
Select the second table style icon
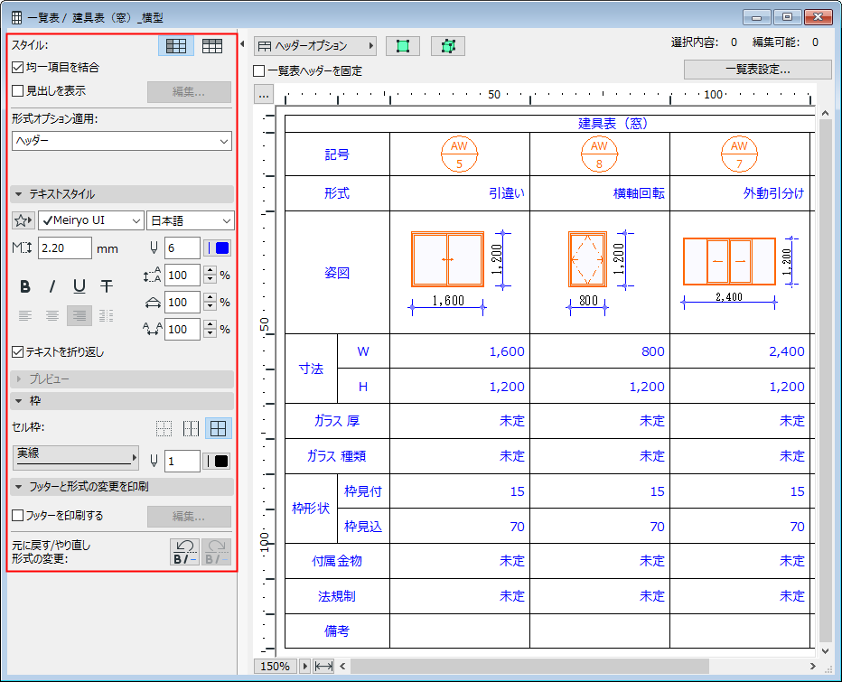[212, 46]
